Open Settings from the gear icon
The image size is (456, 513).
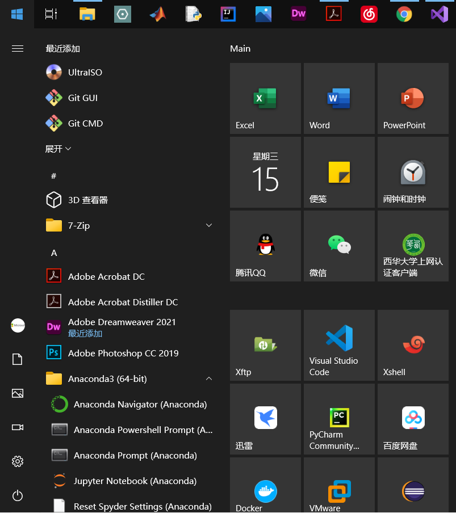(18, 461)
